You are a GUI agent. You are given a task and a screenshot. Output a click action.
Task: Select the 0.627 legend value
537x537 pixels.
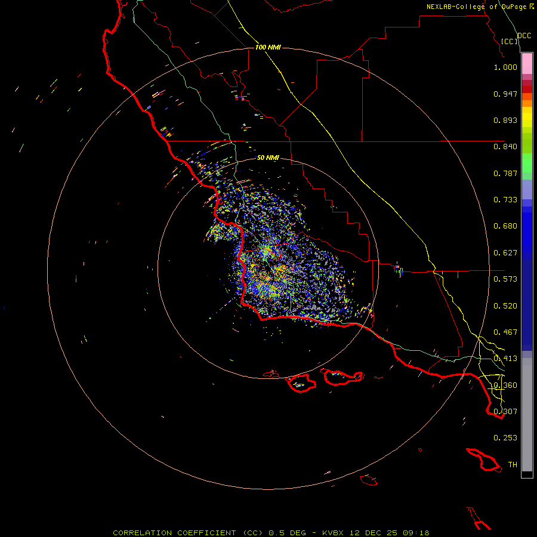(x=505, y=253)
